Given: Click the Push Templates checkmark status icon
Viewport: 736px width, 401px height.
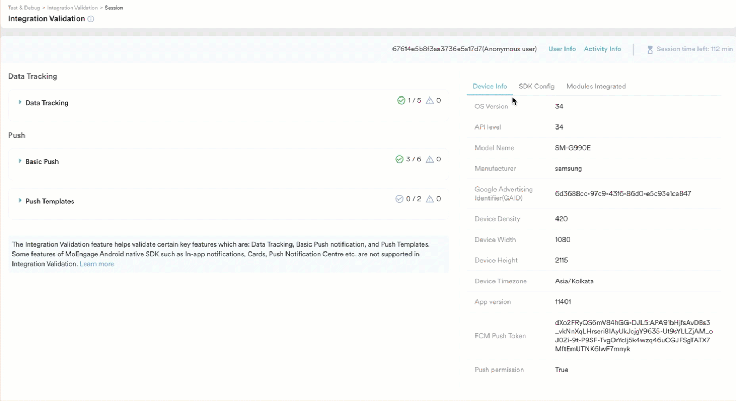Looking at the screenshot, I should point(399,199).
